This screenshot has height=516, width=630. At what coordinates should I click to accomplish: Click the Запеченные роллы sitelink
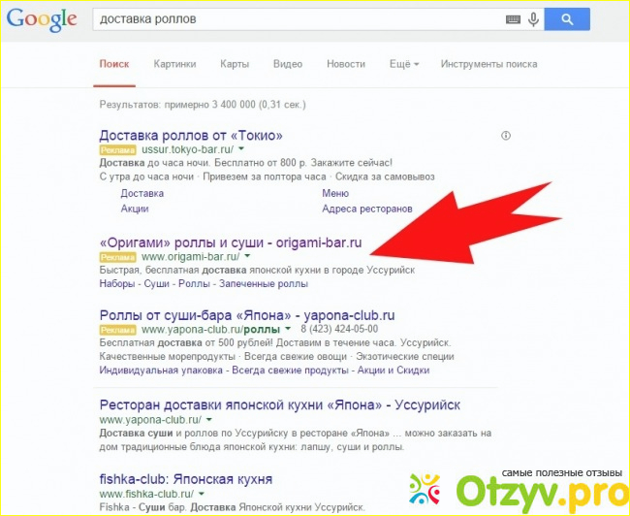tap(264, 284)
